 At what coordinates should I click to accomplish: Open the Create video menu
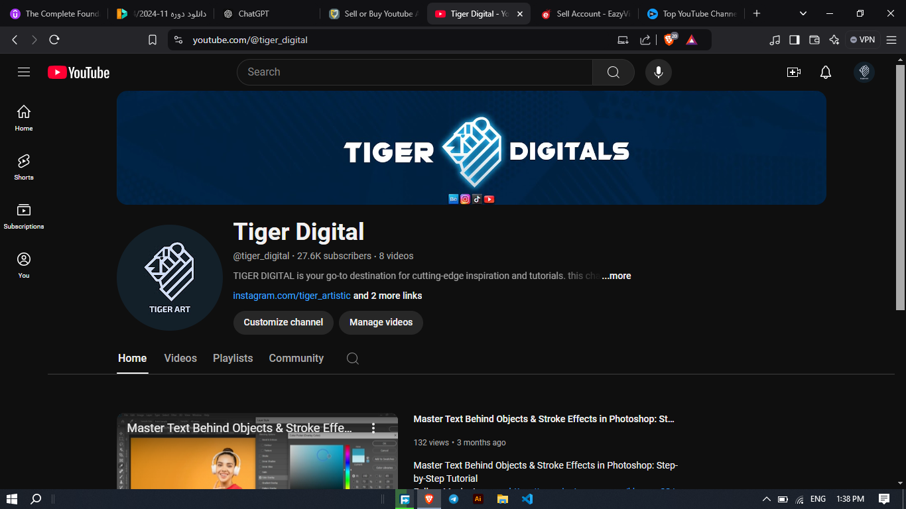794,72
